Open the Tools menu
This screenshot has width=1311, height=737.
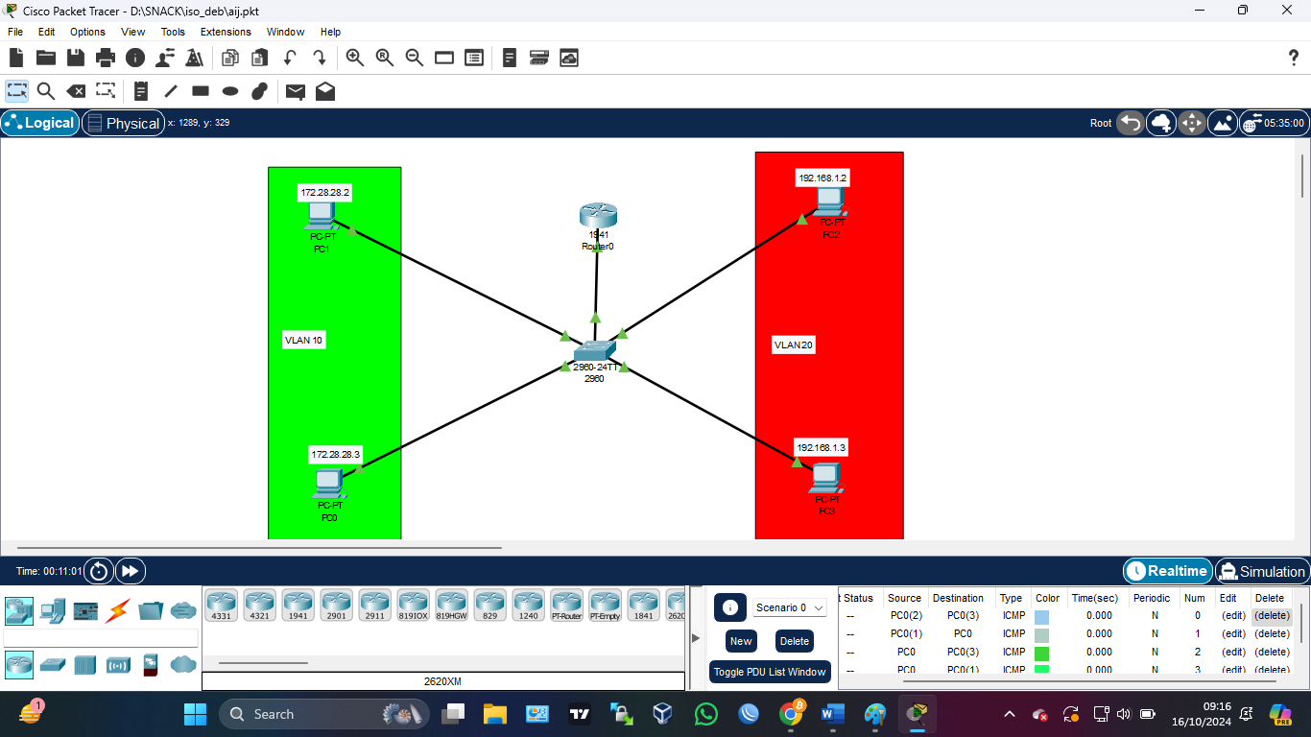pyautogui.click(x=173, y=32)
